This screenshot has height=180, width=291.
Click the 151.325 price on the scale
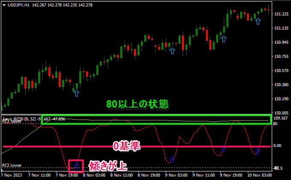[x=281, y=14]
